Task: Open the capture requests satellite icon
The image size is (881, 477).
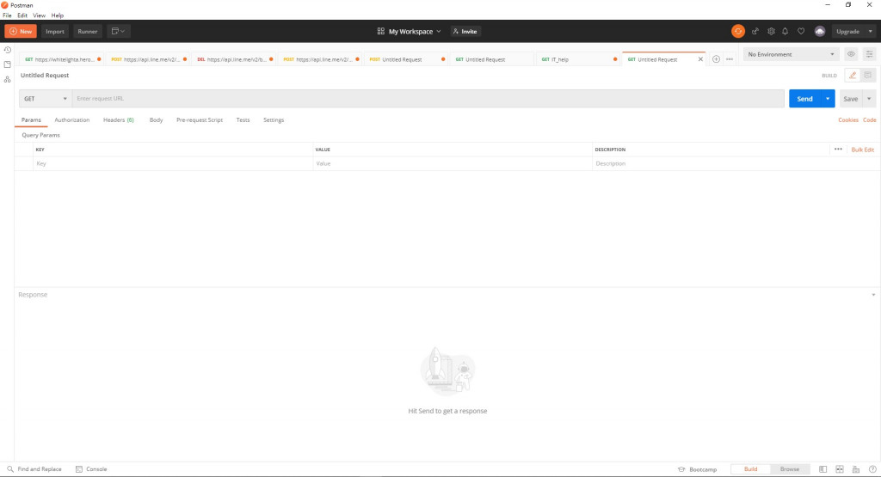Action: pyautogui.click(x=755, y=32)
